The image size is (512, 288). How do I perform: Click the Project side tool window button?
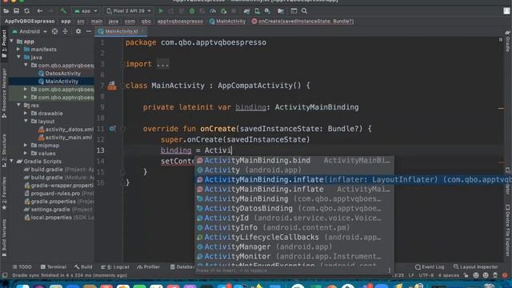[x=4, y=43]
